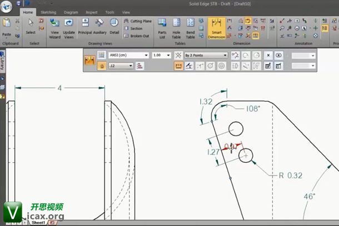Select the Sheet1 sheet tab
This screenshot has height=226, width=339.
click(x=38, y=222)
